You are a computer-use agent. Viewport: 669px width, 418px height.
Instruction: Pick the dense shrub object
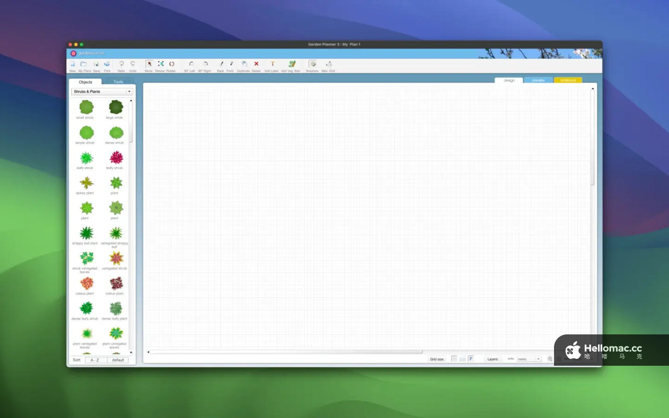point(116,133)
